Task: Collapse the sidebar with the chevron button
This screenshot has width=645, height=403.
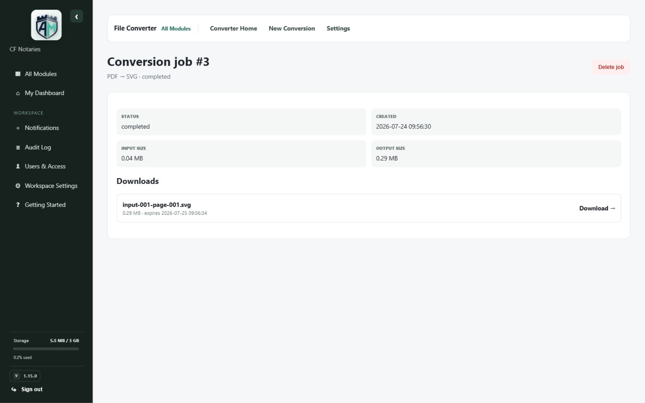Action: click(x=77, y=17)
